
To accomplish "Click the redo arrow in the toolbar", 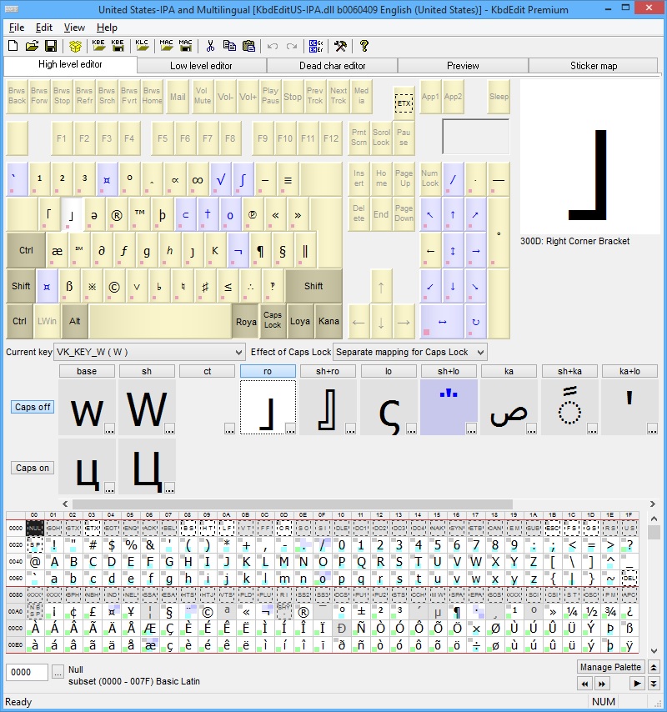I will coord(292,47).
